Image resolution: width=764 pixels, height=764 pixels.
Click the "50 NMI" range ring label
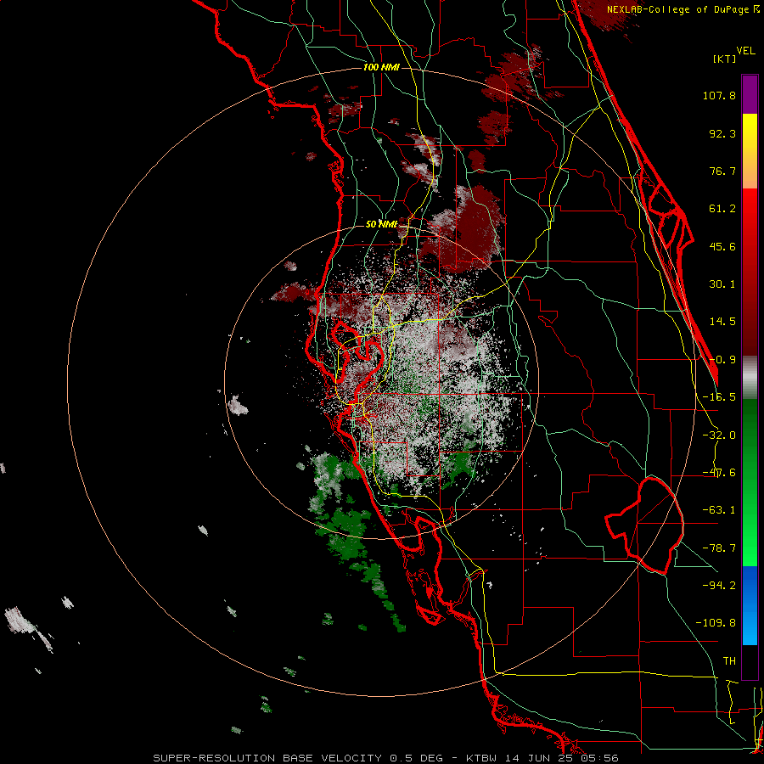click(x=381, y=224)
